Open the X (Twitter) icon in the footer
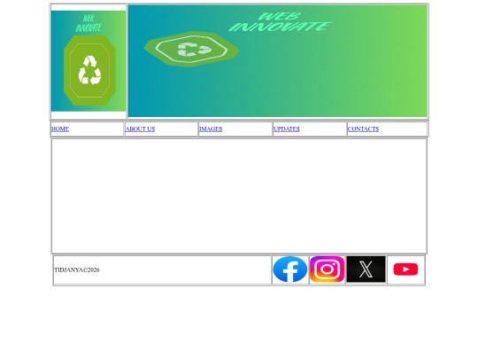The width and height of the screenshot is (478, 359). [x=366, y=269]
